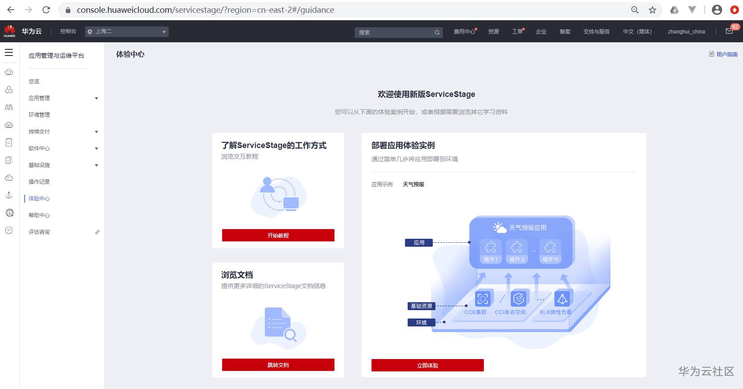The width and height of the screenshot is (743, 389).
Task: Click the 跳转文档 button
Action: (x=278, y=365)
